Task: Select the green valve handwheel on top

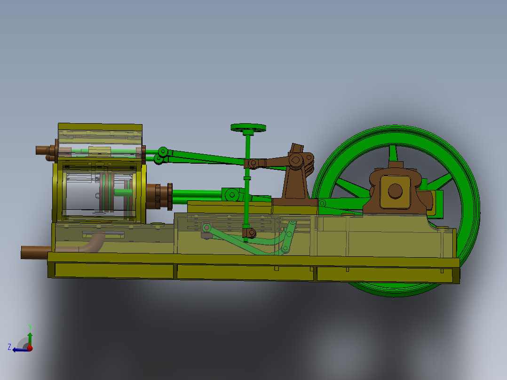Action: coord(247,127)
